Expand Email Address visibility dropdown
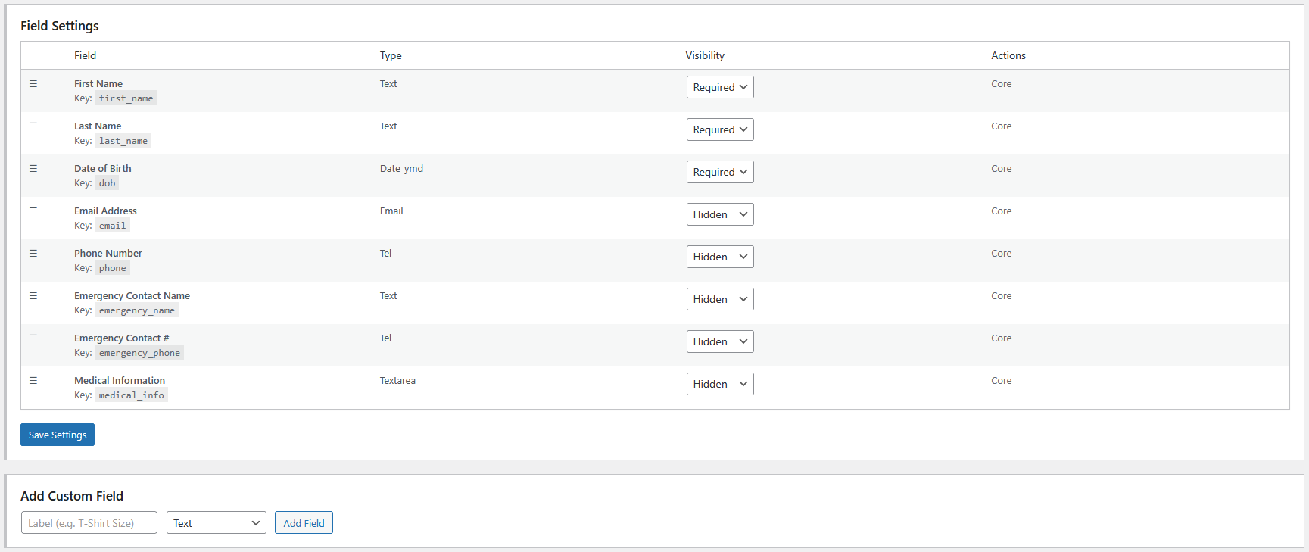 coord(719,214)
